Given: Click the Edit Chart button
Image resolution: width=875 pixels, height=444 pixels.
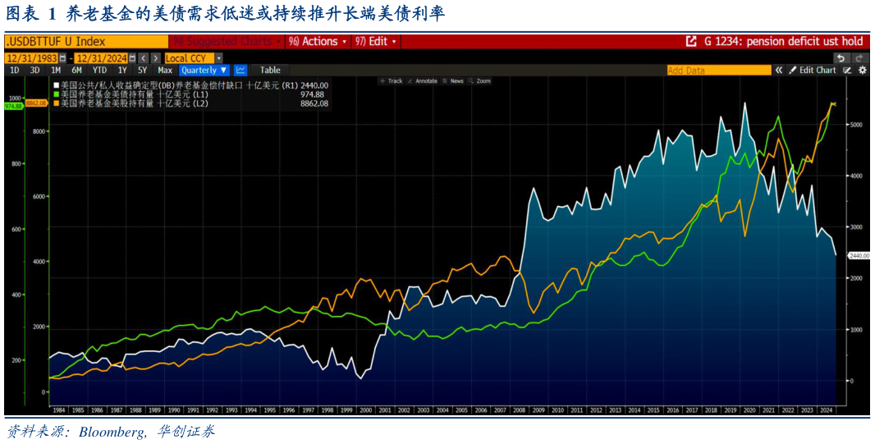Looking at the screenshot, I should click(813, 71).
